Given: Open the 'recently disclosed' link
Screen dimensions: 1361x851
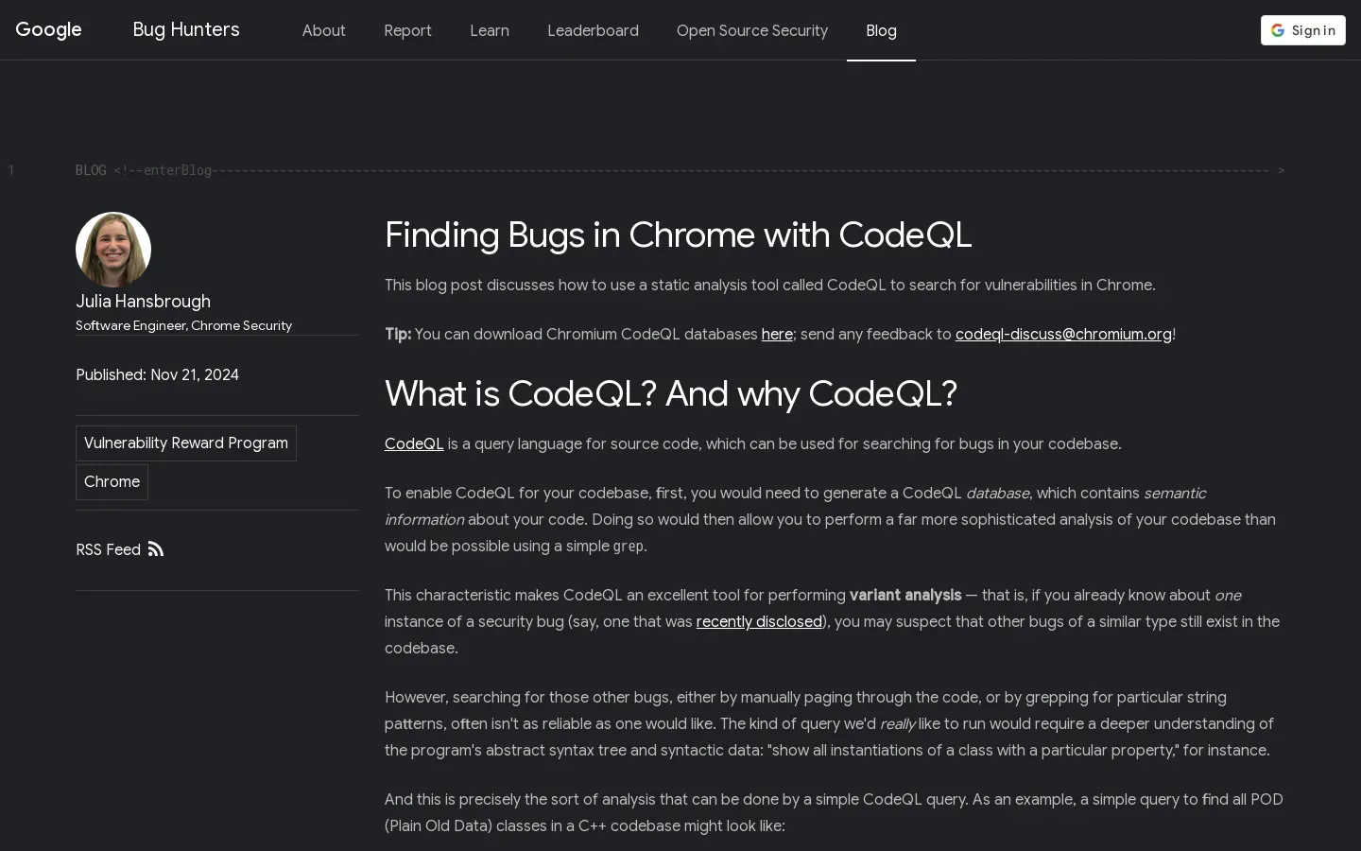Looking at the screenshot, I should [759, 622].
